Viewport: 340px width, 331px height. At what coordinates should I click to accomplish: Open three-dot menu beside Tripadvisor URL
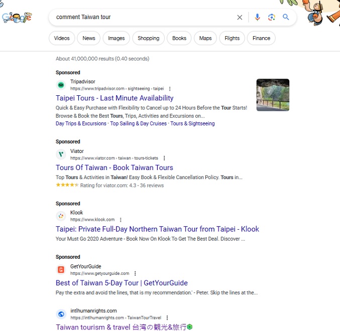point(170,89)
